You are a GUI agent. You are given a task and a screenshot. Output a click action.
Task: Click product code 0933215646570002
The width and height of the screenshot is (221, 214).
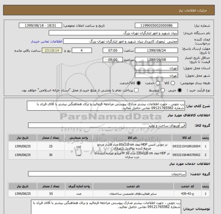coord(186,155)
